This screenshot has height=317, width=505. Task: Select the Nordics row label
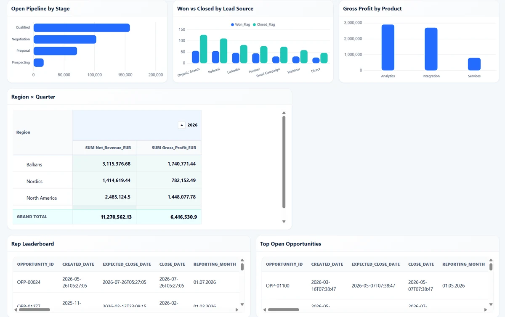coord(35,181)
